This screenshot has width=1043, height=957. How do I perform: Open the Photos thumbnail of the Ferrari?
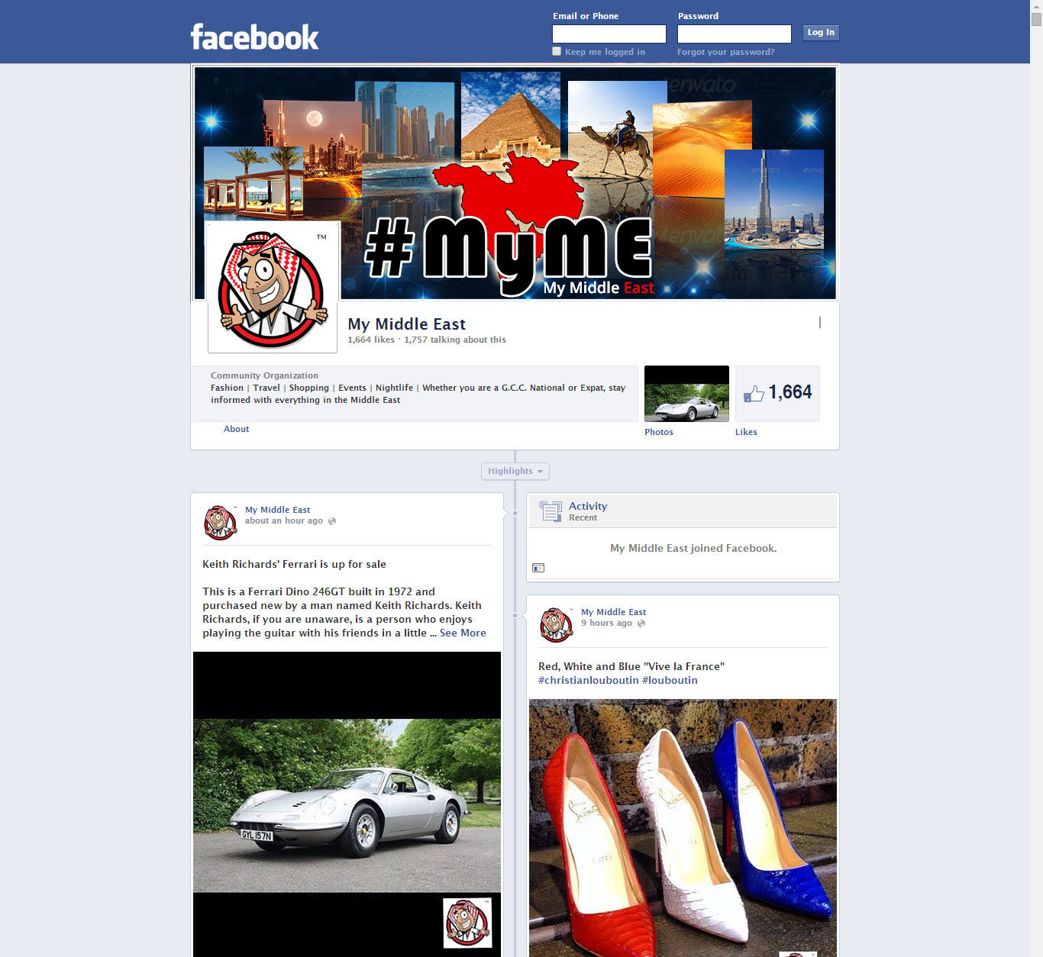(x=686, y=394)
